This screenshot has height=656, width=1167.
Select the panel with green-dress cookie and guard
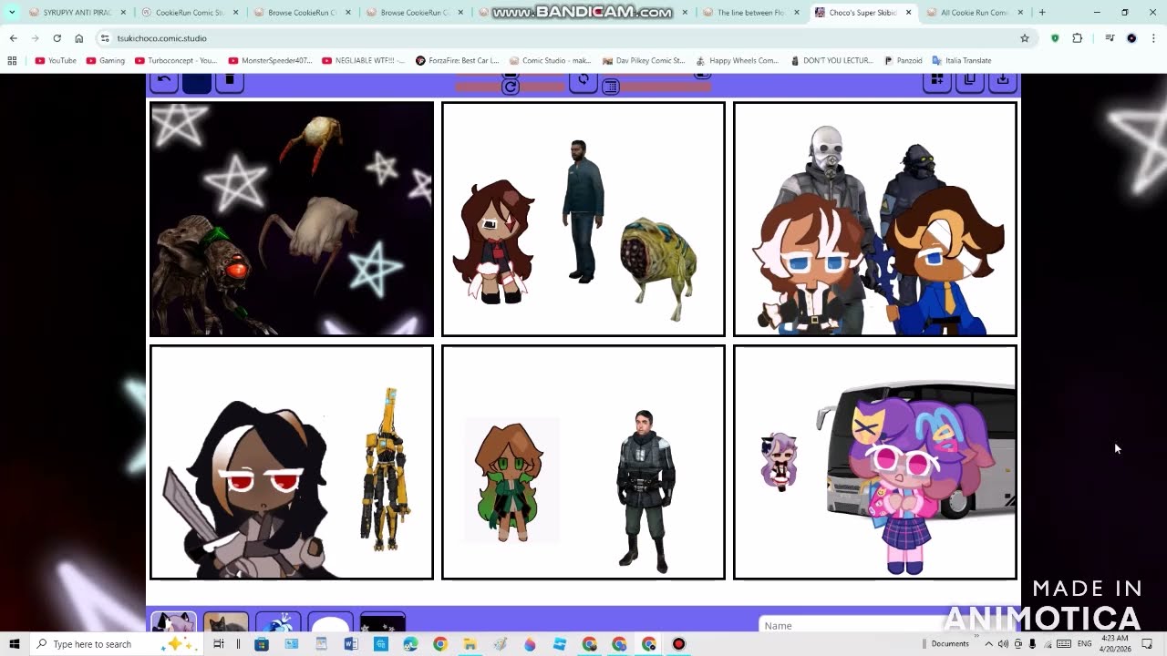point(583,462)
